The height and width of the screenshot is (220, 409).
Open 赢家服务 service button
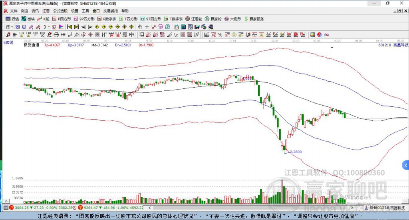point(254,19)
